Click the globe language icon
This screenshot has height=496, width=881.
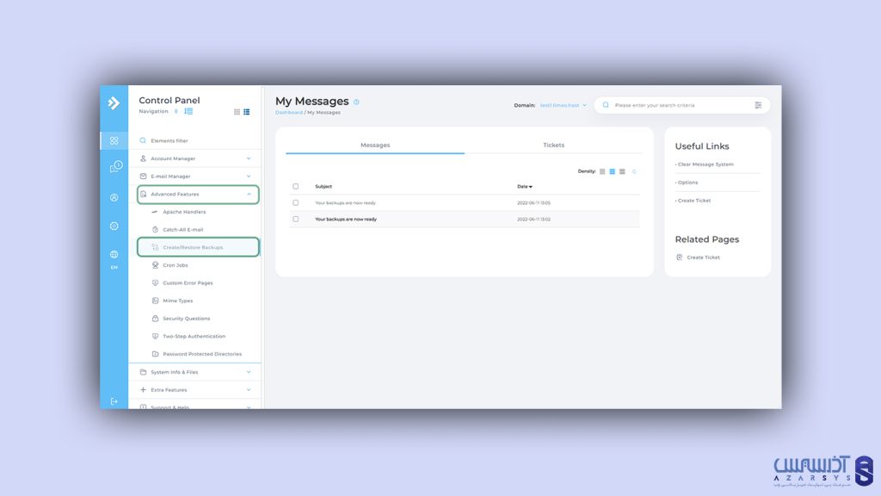(114, 255)
